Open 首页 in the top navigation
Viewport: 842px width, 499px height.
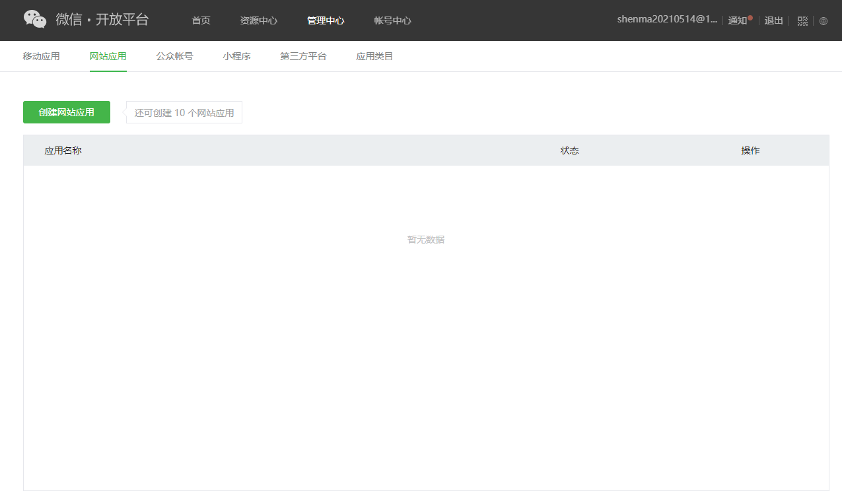click(x=201, y=20)
